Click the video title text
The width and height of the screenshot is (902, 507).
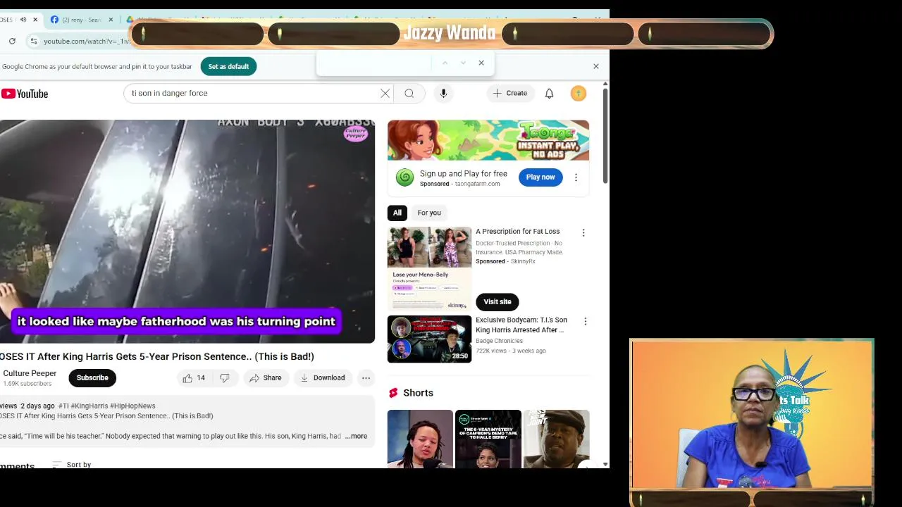point(157,356)
